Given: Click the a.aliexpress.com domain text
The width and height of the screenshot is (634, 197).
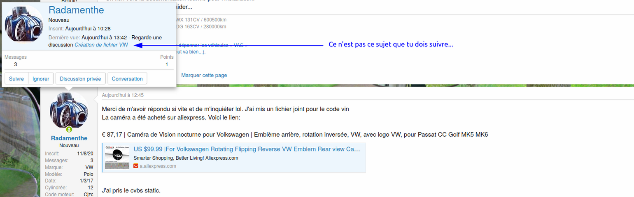Looking at the screenshot, I should pos(158,166).
